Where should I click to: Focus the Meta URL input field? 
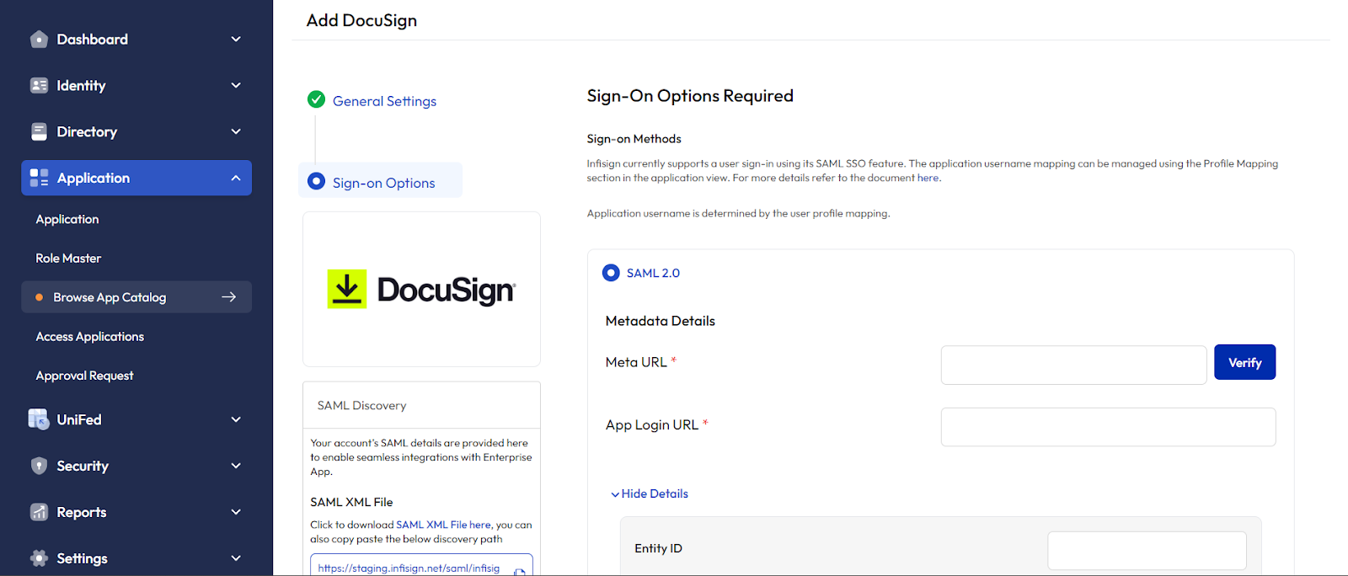(1073, 365)
